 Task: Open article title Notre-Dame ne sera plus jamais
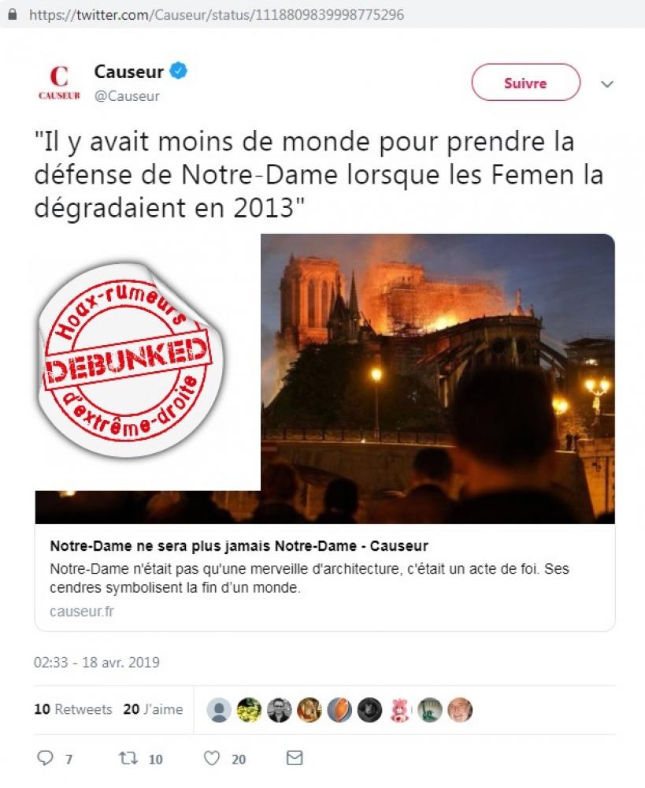pos(239,546)
